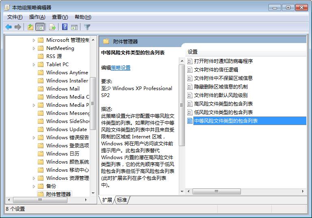Viewport: 312px width, 218px height.
Task: Select the 打开附件时通知防病毒程序 setting
Action: [223, 61]
